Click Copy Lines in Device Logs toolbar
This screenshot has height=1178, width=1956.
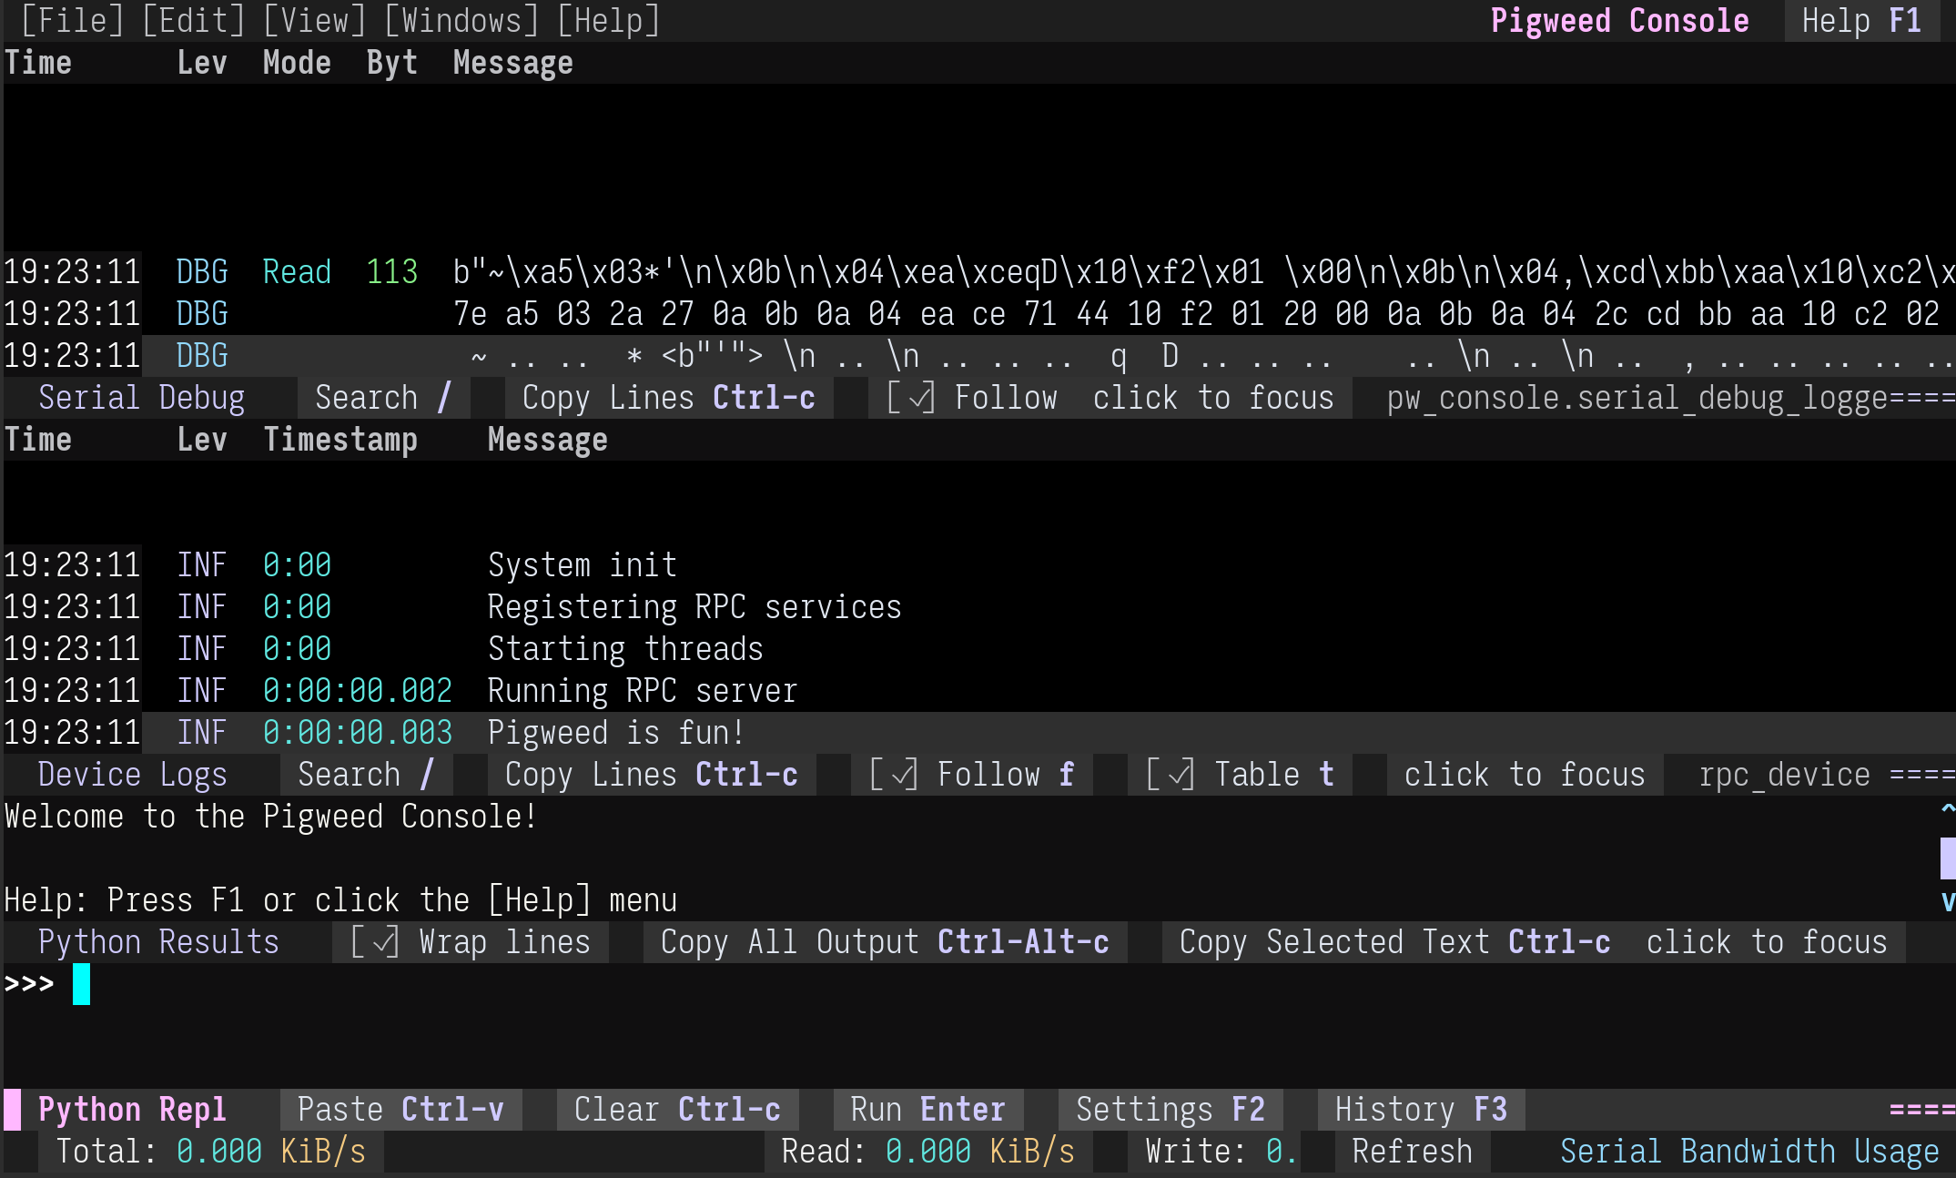(x=651, y=775)
